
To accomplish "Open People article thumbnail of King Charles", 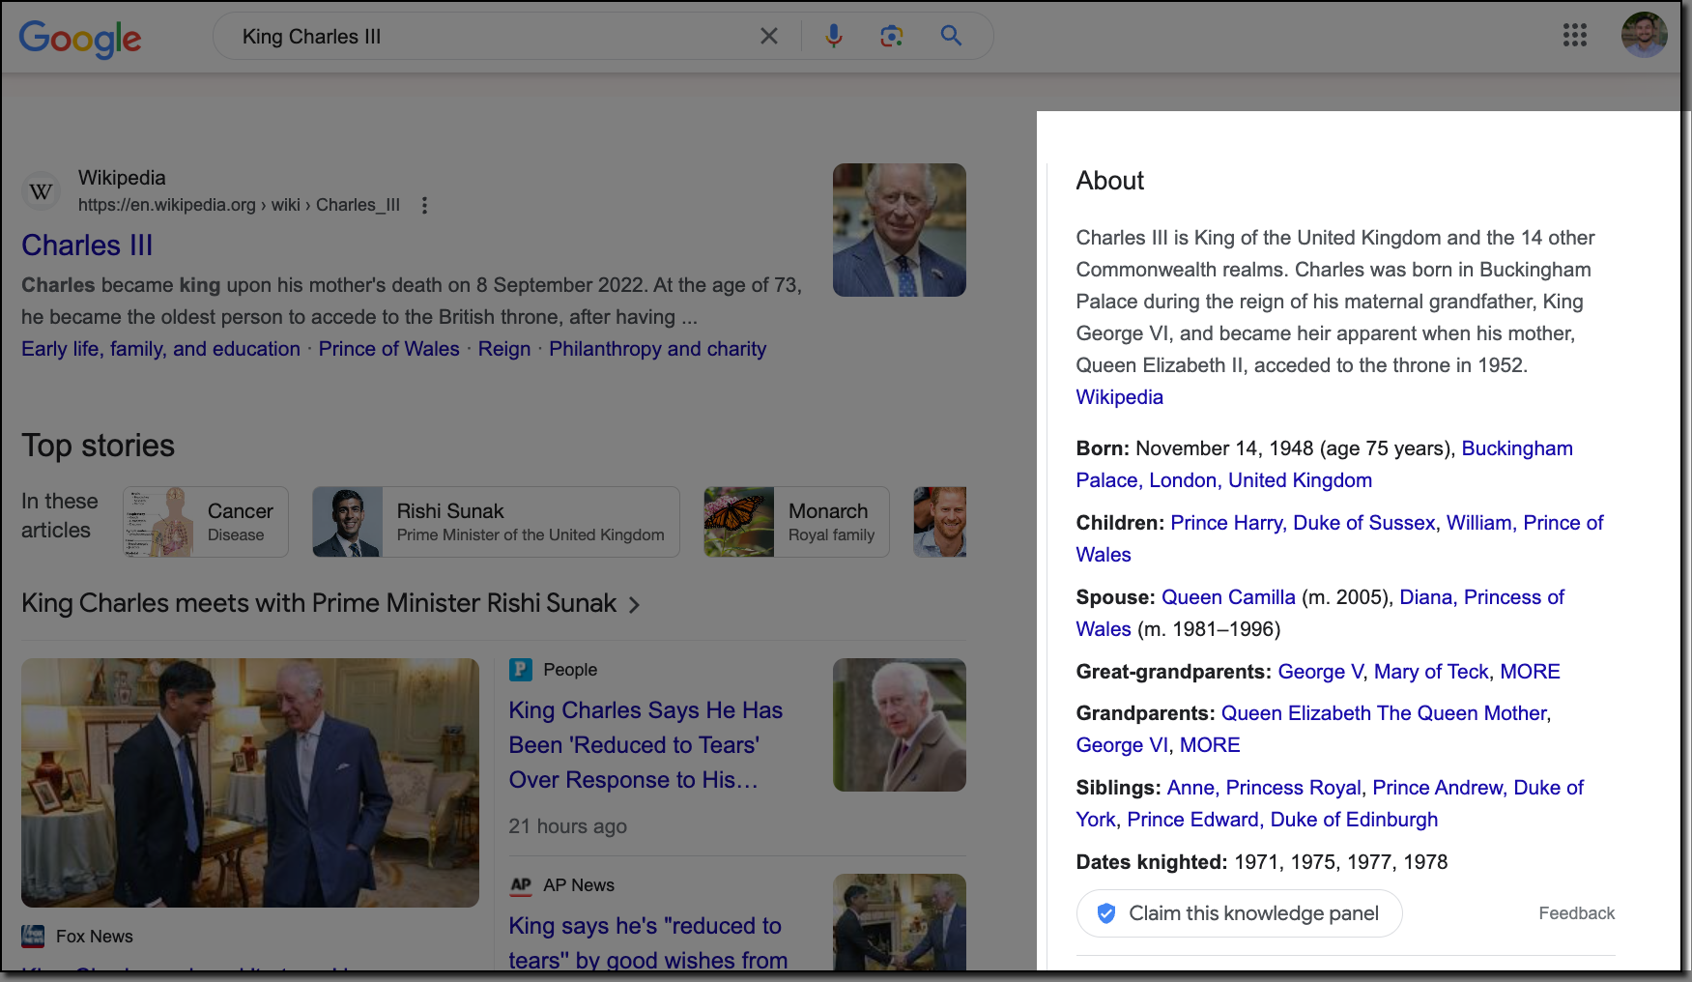I will (900, 725).
